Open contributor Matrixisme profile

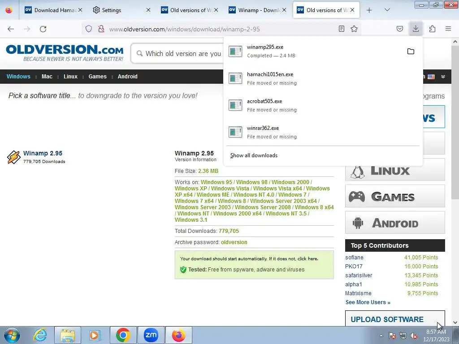[358, 293]
